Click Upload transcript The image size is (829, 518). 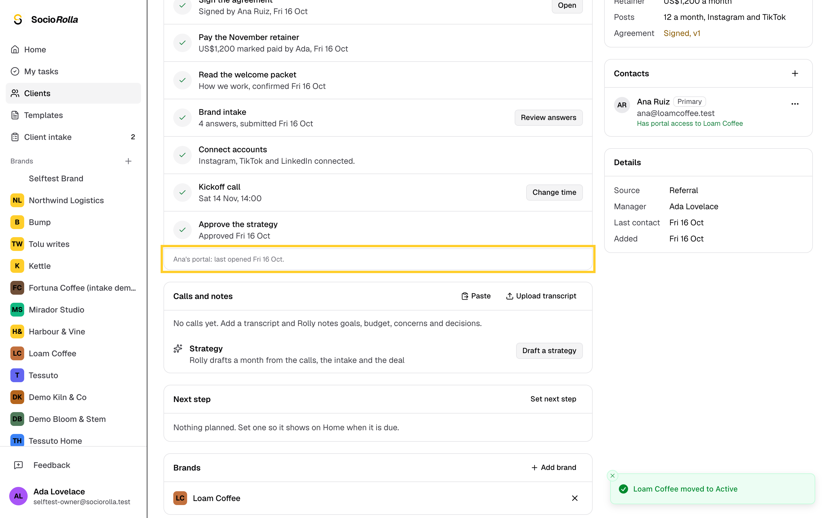(x=541, y=296)
